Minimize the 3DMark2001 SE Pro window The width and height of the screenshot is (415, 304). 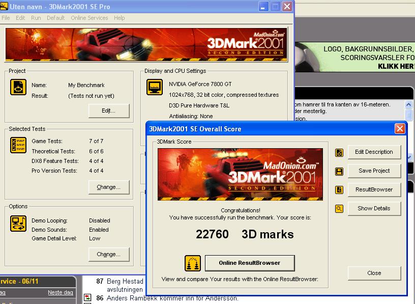tap(263, 7)
